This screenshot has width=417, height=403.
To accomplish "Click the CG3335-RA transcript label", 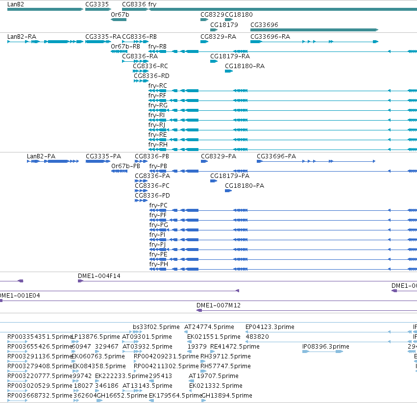I will pyautogui.click(x=103, y=37).
